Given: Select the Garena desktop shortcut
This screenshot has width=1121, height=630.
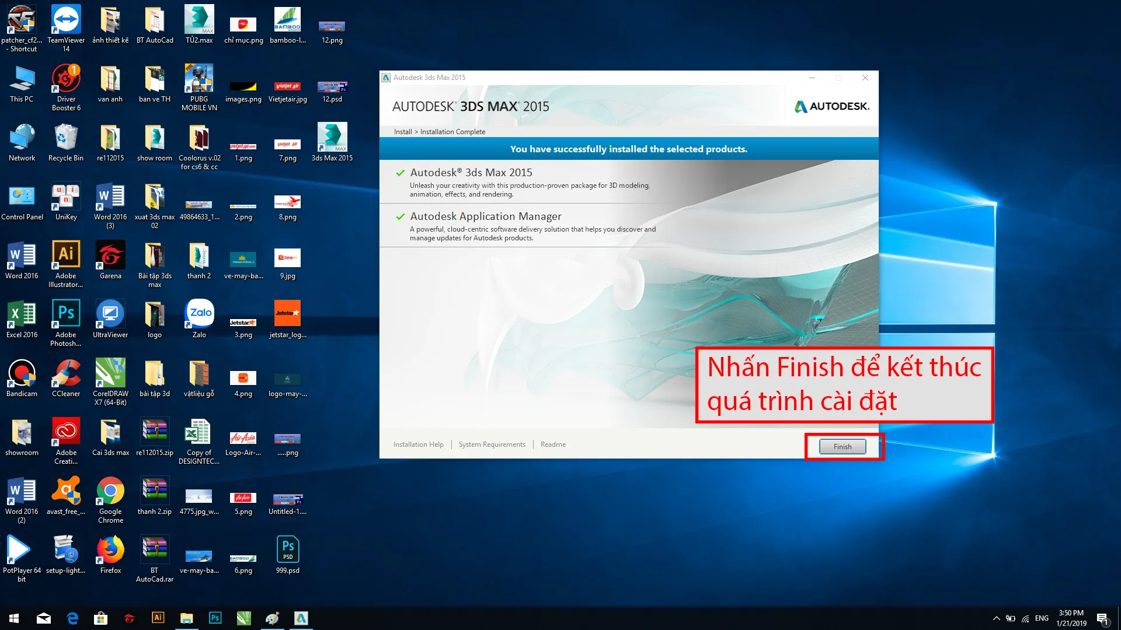Looking at the screenshot, I should (110, 256).
